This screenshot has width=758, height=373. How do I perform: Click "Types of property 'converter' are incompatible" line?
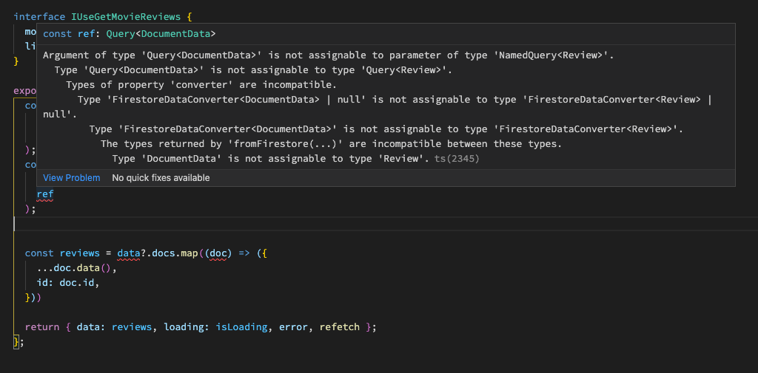(201, 85)
